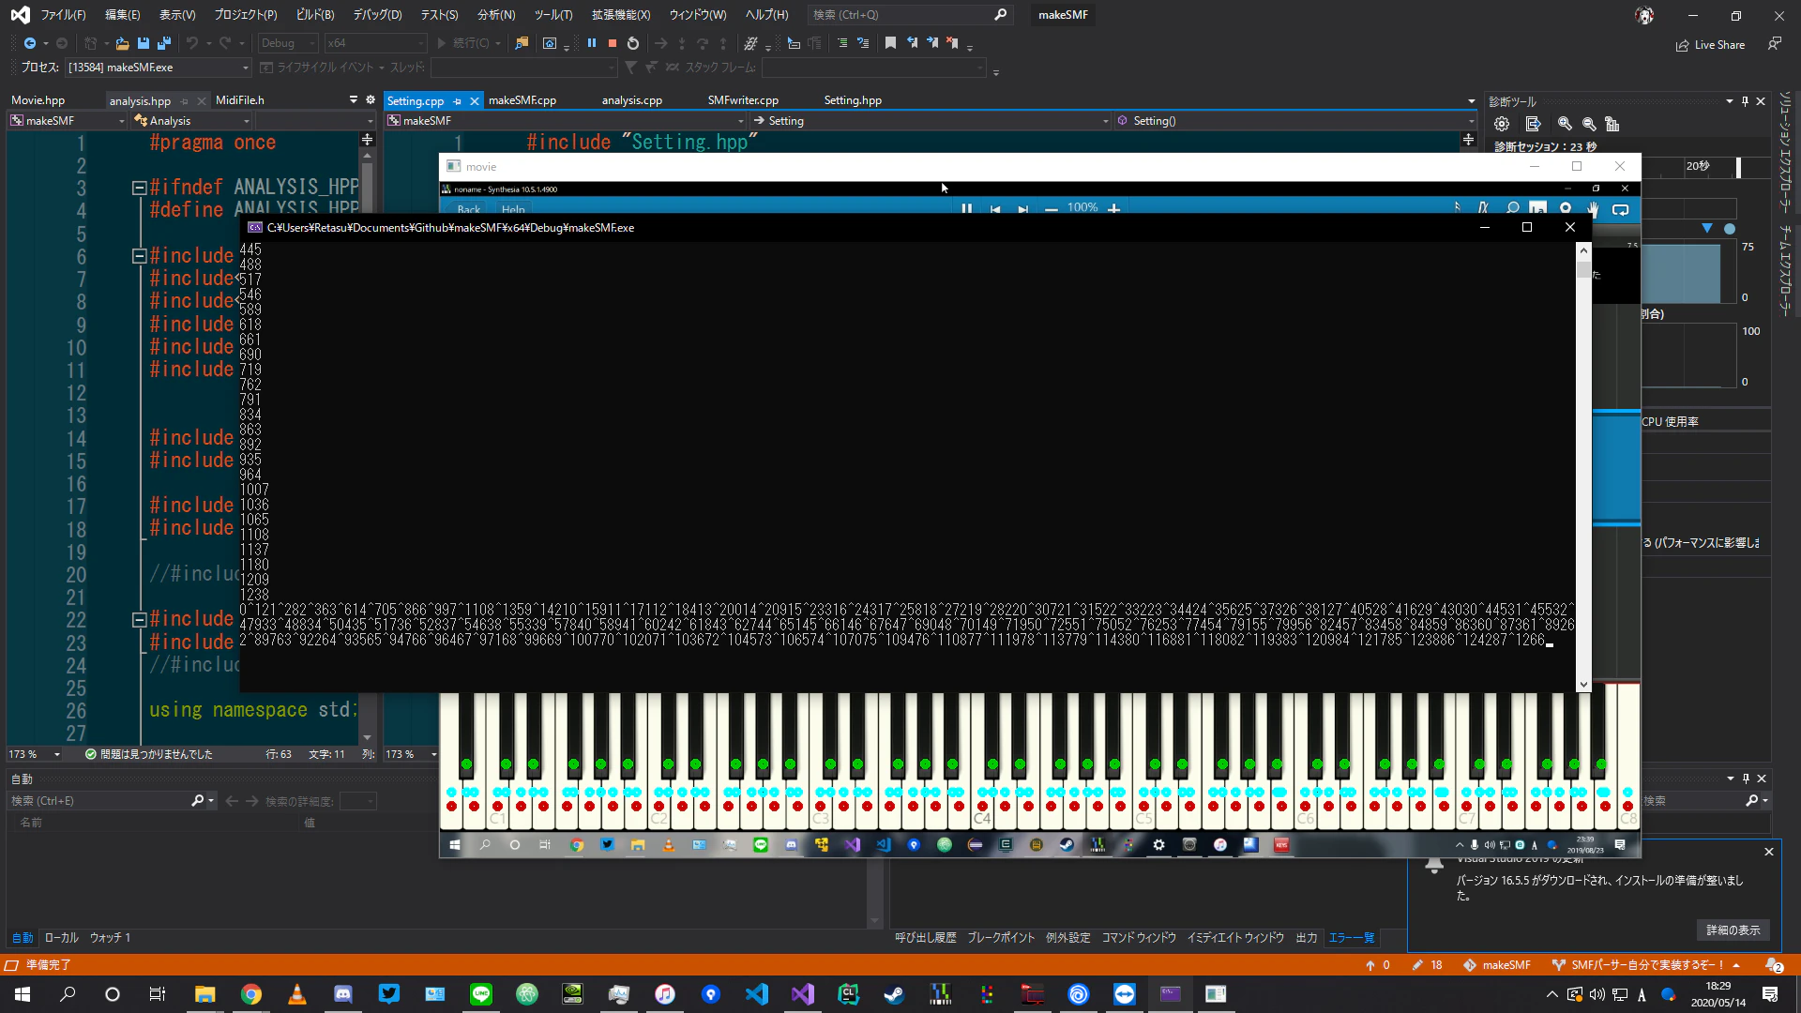The width and height of the screenshot is (1801, 1013).
Task: Open the MidiFile.h tab
Action: pos(240,100)
